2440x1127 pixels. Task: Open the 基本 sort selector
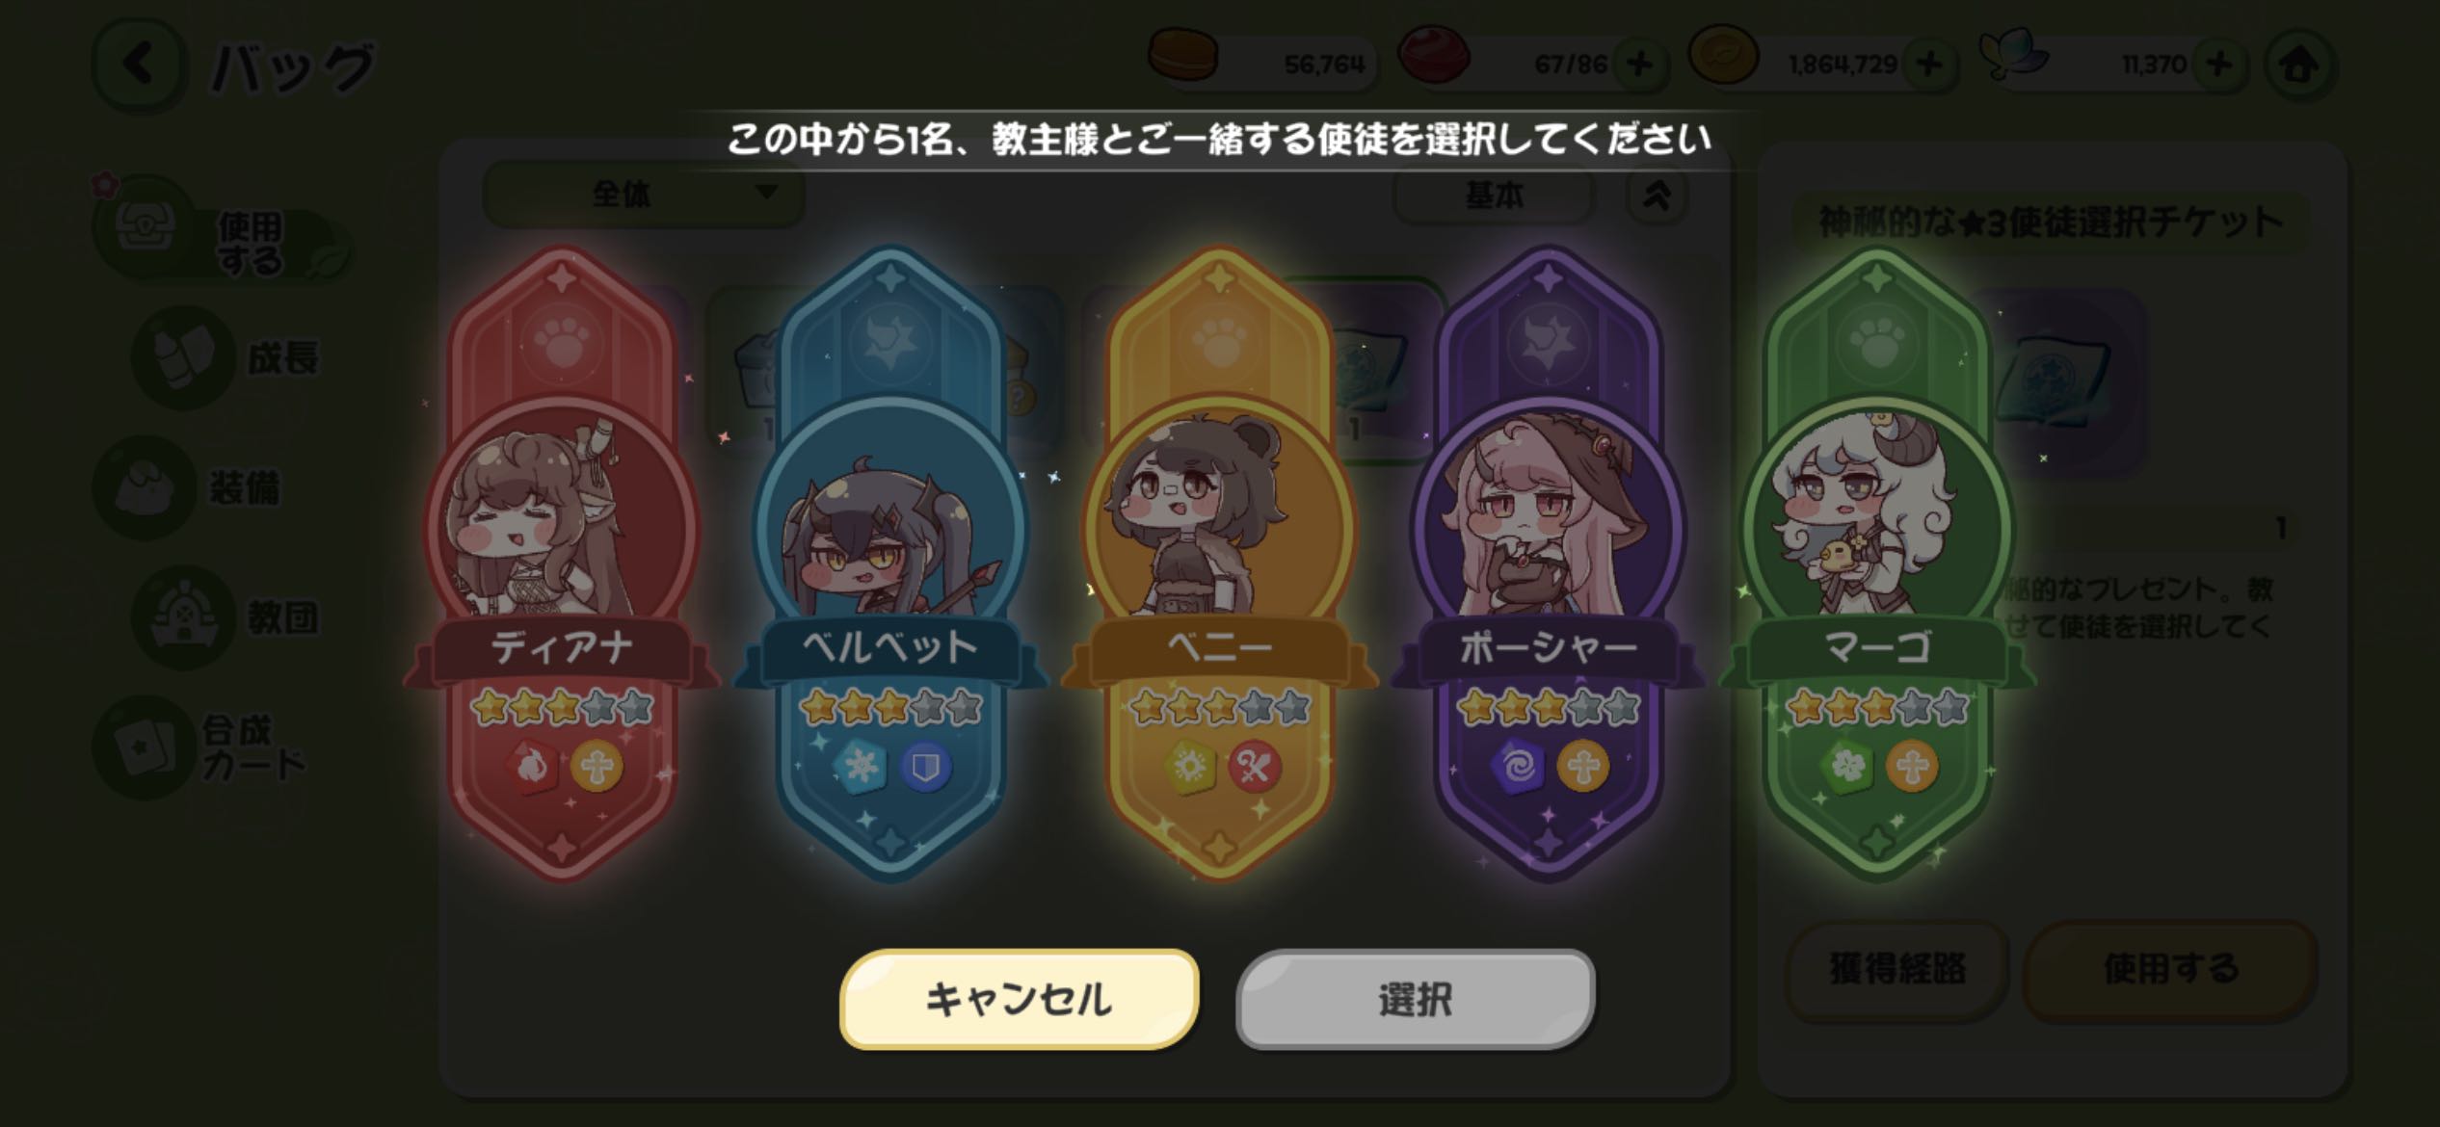click(1494, 196)
